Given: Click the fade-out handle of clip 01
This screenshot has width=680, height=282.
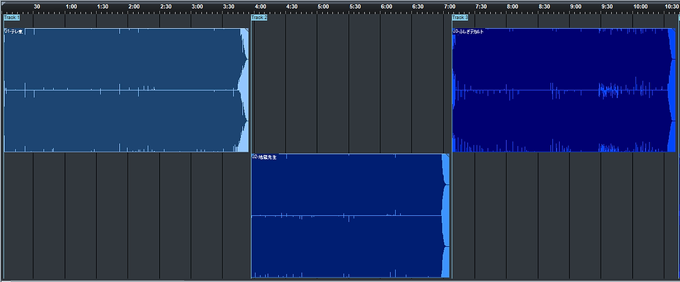Looking at the screenshot, I should click(x=245, y=31).
